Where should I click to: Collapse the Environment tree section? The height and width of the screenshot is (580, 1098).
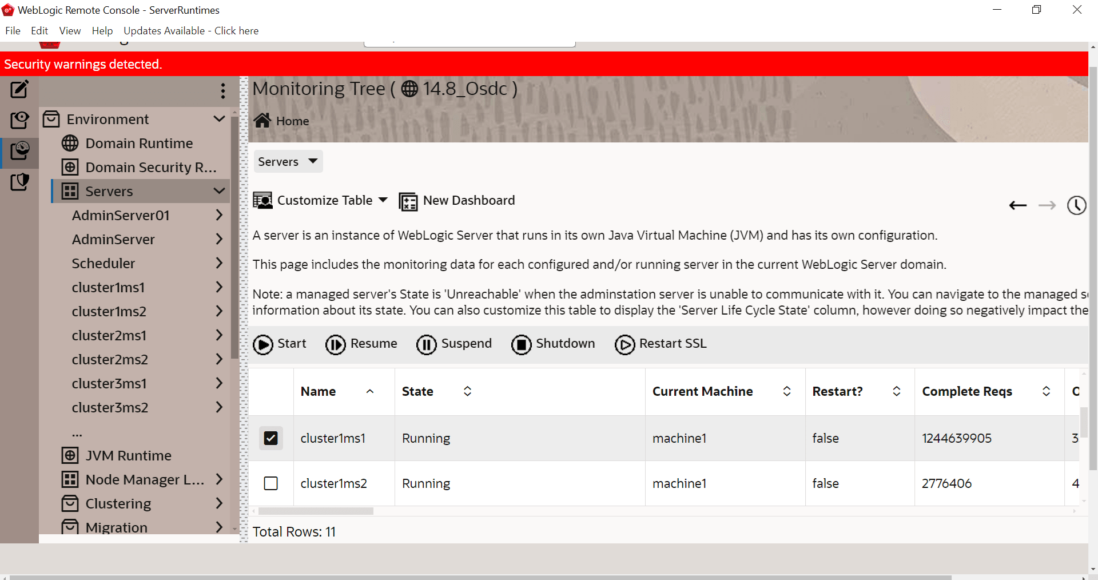pos(218,119)
